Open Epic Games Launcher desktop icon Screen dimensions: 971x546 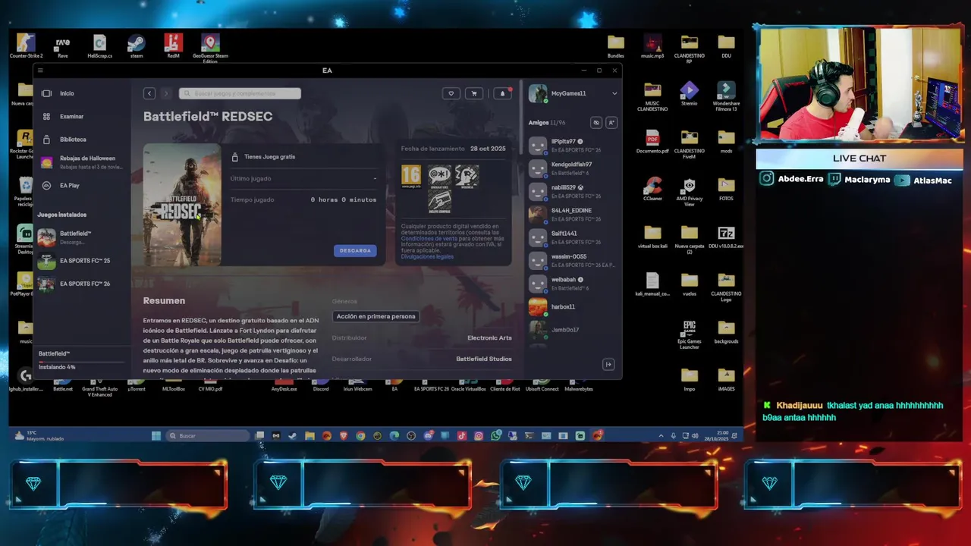click(x=689, y=334)
